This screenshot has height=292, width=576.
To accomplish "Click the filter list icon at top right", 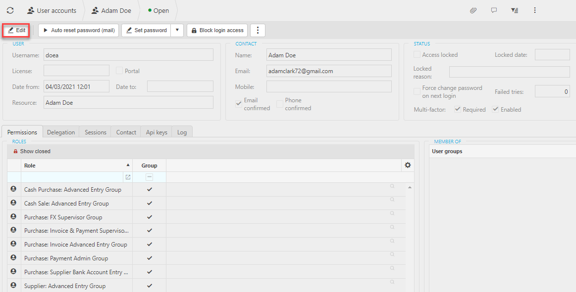I will 514,11.
